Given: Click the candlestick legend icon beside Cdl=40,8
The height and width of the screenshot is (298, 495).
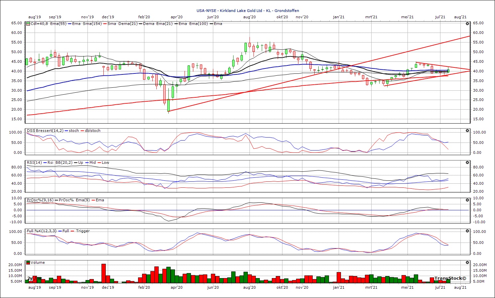Looking at the screenshot, I should coord(28,24).
